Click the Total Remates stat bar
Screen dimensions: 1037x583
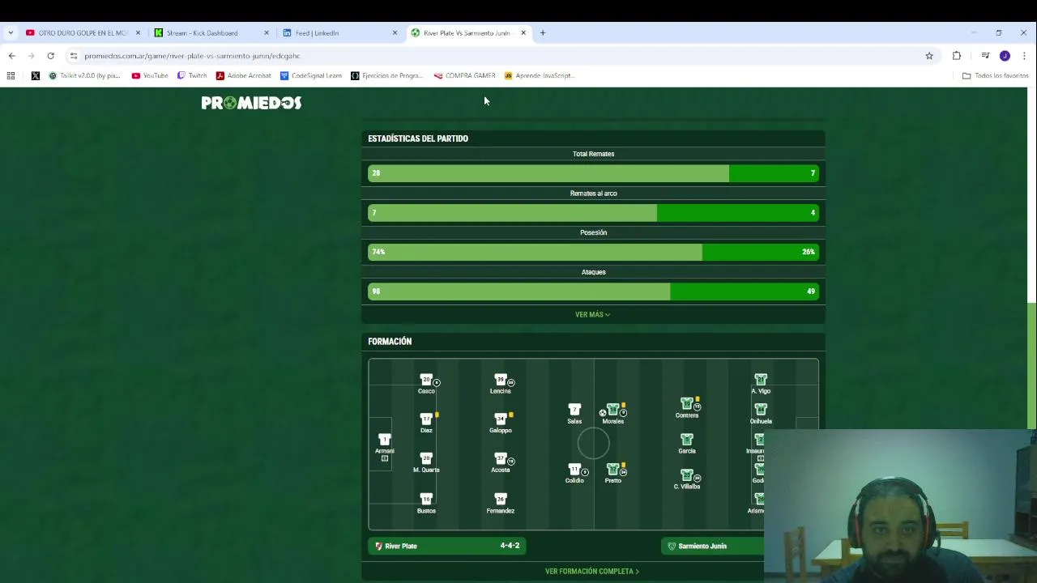(x=593, y=173)
